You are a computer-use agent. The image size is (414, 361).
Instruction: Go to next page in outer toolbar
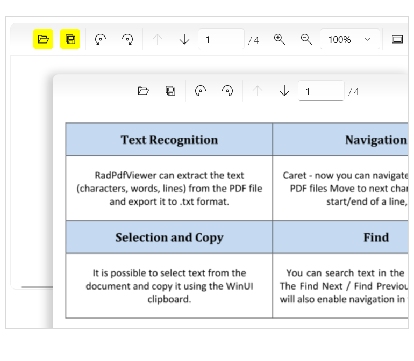pos(184,39)
